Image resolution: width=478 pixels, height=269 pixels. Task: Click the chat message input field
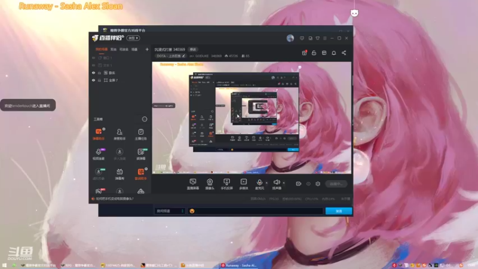click(x=256, y=211)
